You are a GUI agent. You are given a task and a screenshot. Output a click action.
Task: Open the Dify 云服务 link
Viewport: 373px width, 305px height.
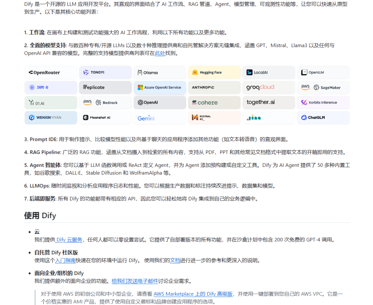[x=69, y=240]
